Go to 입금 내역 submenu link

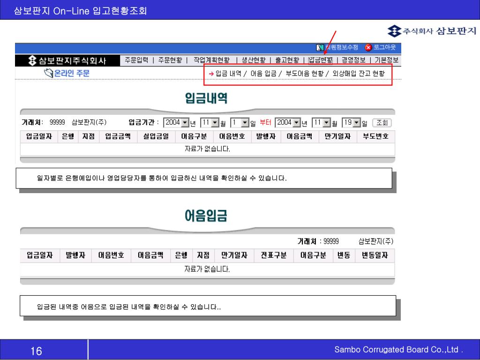228,74
